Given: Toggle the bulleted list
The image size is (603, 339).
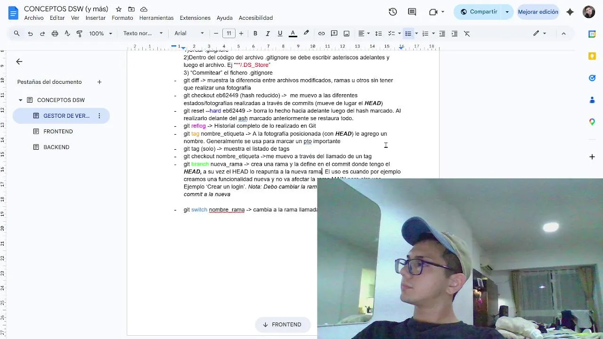Looking at the screenshot, I should (x=408, y=33).
